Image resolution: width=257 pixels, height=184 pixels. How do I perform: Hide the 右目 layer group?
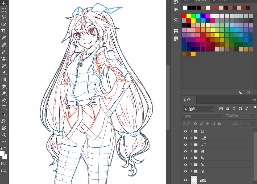[x=185, y=138]
